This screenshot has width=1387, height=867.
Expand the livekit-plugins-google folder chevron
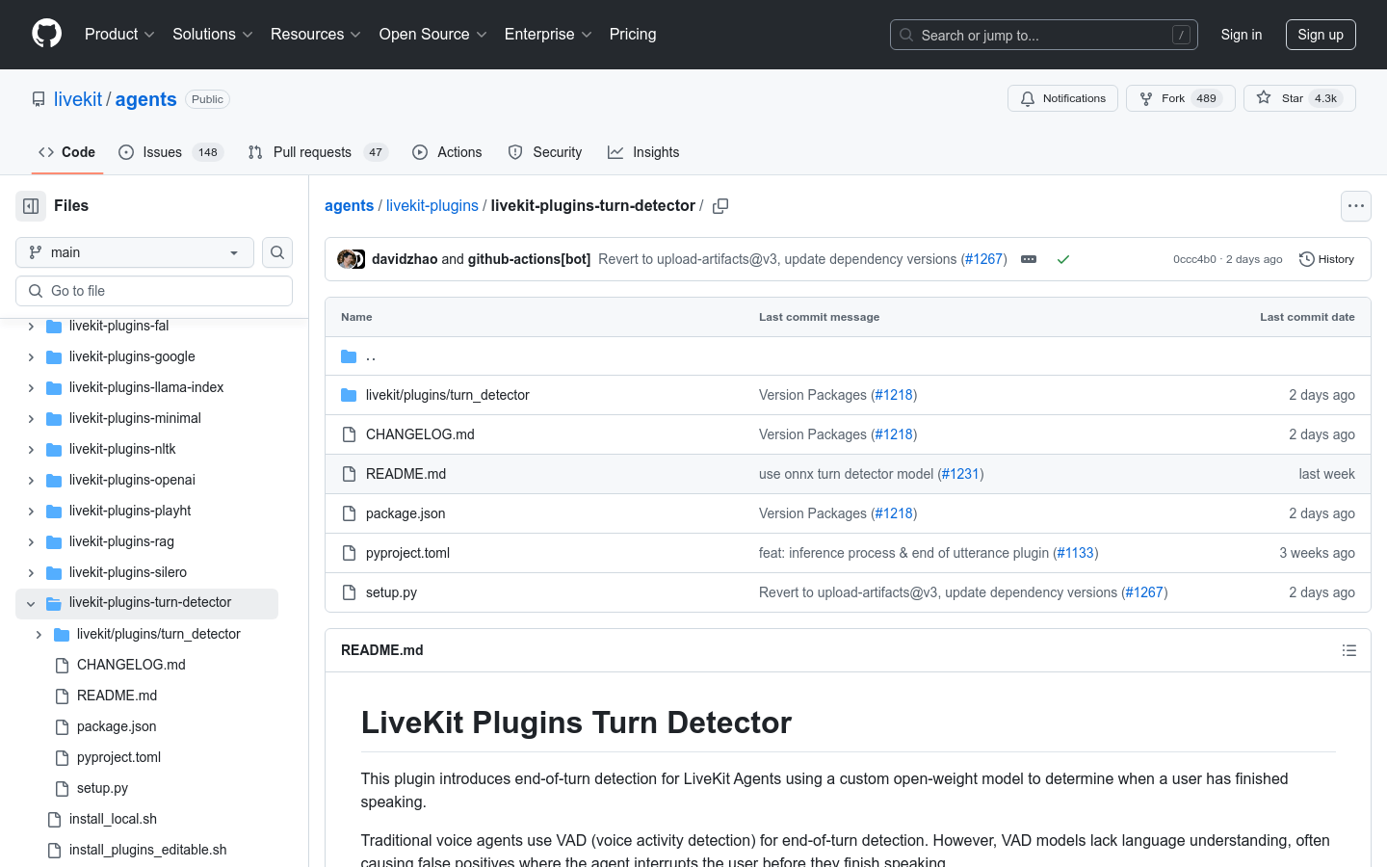point(31,357)
